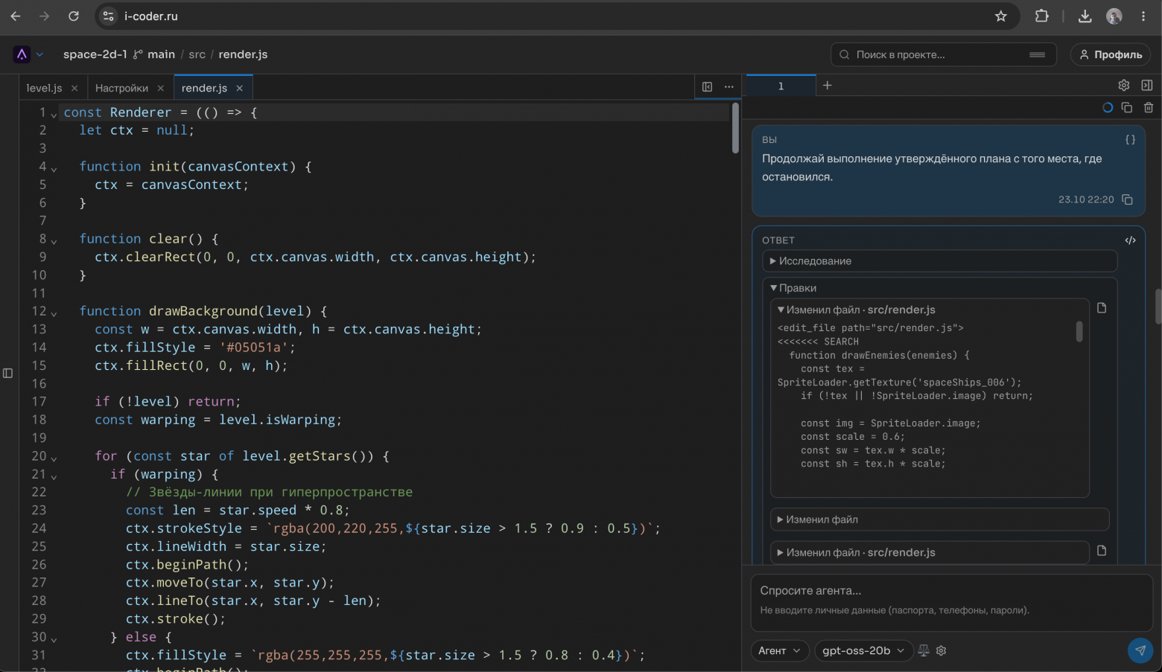Screen dimensions: 1162x672
Task: Switch to the level.js tab
Action: pyautogui.click(x=44, y=88)
